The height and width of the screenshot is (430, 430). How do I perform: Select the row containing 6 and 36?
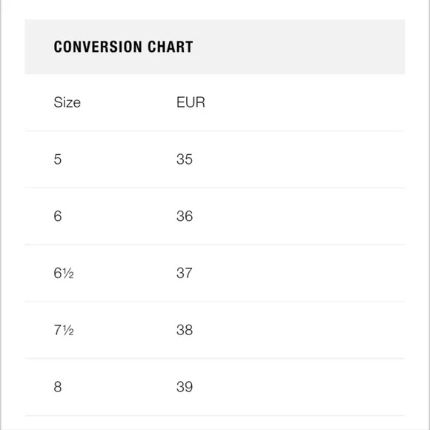(215, 216)
